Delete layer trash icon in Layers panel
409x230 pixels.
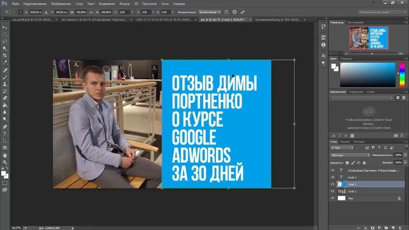pyautogui.click(x=400, y=228)
